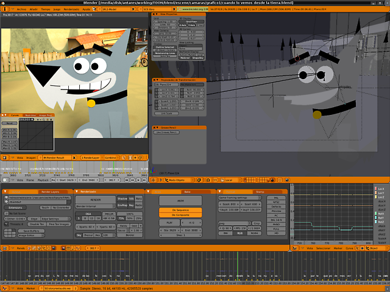390x292 pixels.
Task: Open the Archivo menu
Action: point(21,10)
